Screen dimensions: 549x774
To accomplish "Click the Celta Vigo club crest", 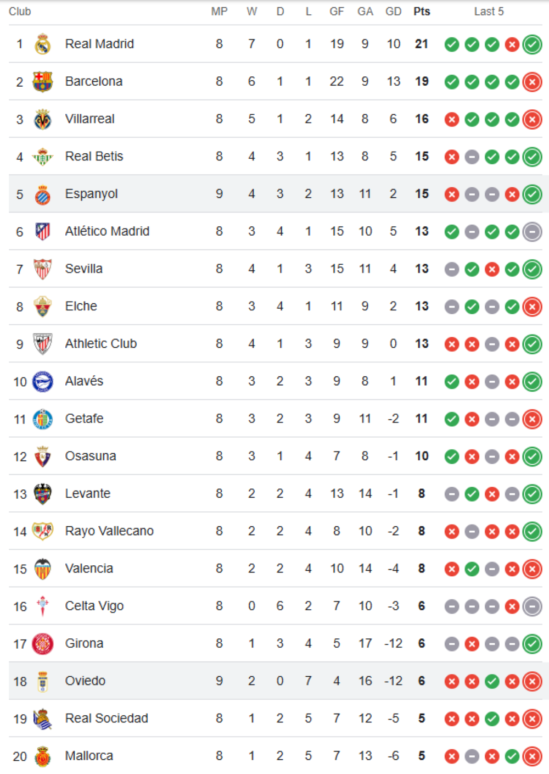I will click(x=43, y=606).
